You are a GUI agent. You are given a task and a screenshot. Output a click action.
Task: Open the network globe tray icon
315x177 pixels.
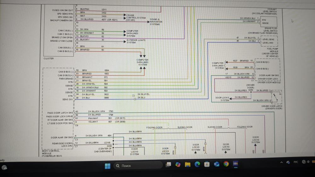(304, 162)
